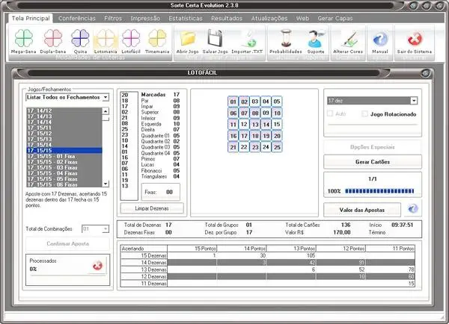449x324 pixels.
Task: Click the 13 Dezenas table row label
Action: 144,270
